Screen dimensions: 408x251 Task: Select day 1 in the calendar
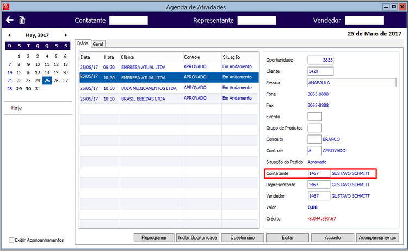(x=19, y=56)
